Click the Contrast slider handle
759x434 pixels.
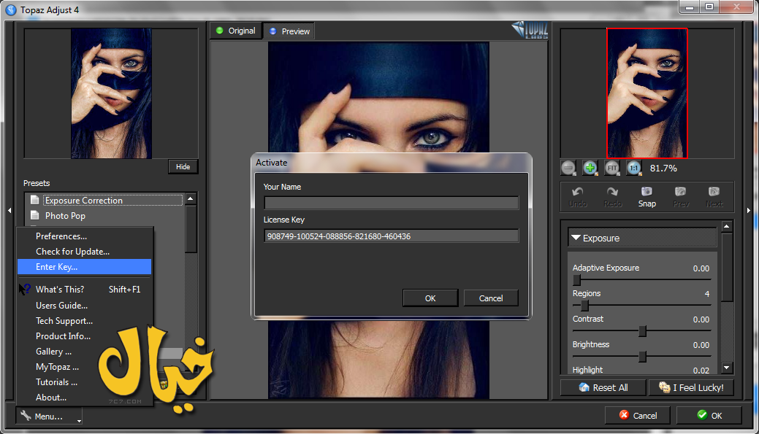coord(642,331)
